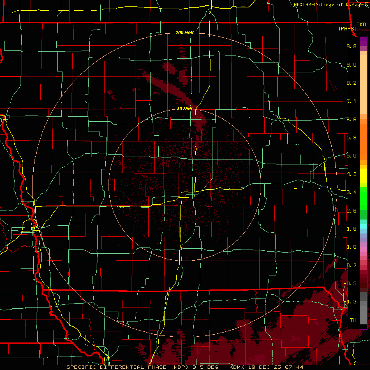This screenshot has height=370, width=370.
Task: Pick the purple swatch atop the color bar
Action: [363, 41]
